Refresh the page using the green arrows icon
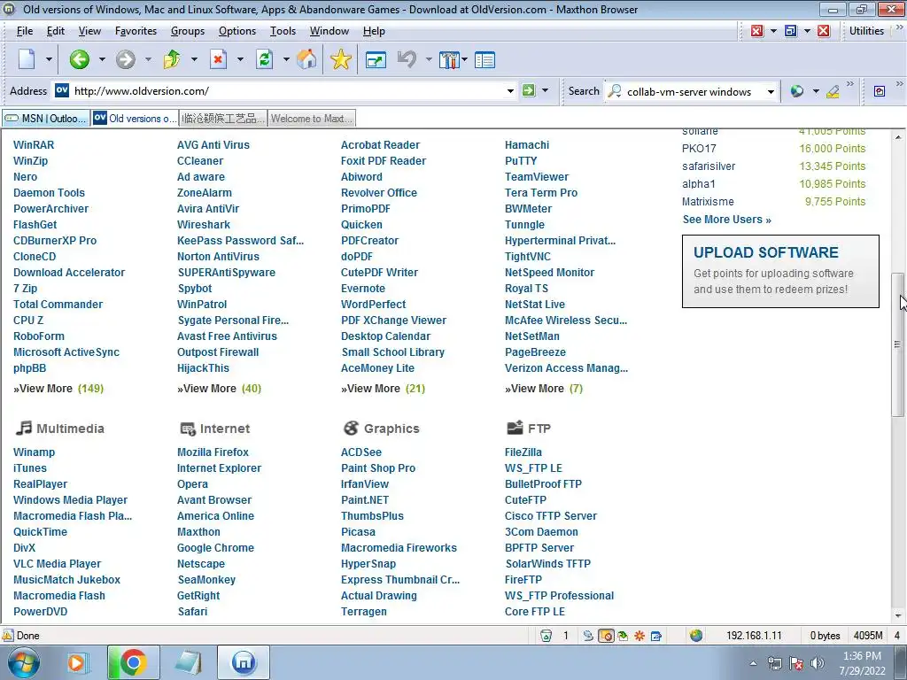907x680 pixels. [264, 59]
